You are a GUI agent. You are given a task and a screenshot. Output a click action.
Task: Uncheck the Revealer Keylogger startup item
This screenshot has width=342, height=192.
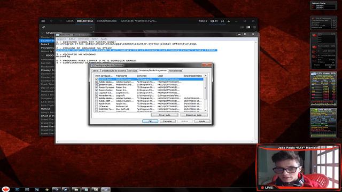pyautogui.click(x=97, y=95)
